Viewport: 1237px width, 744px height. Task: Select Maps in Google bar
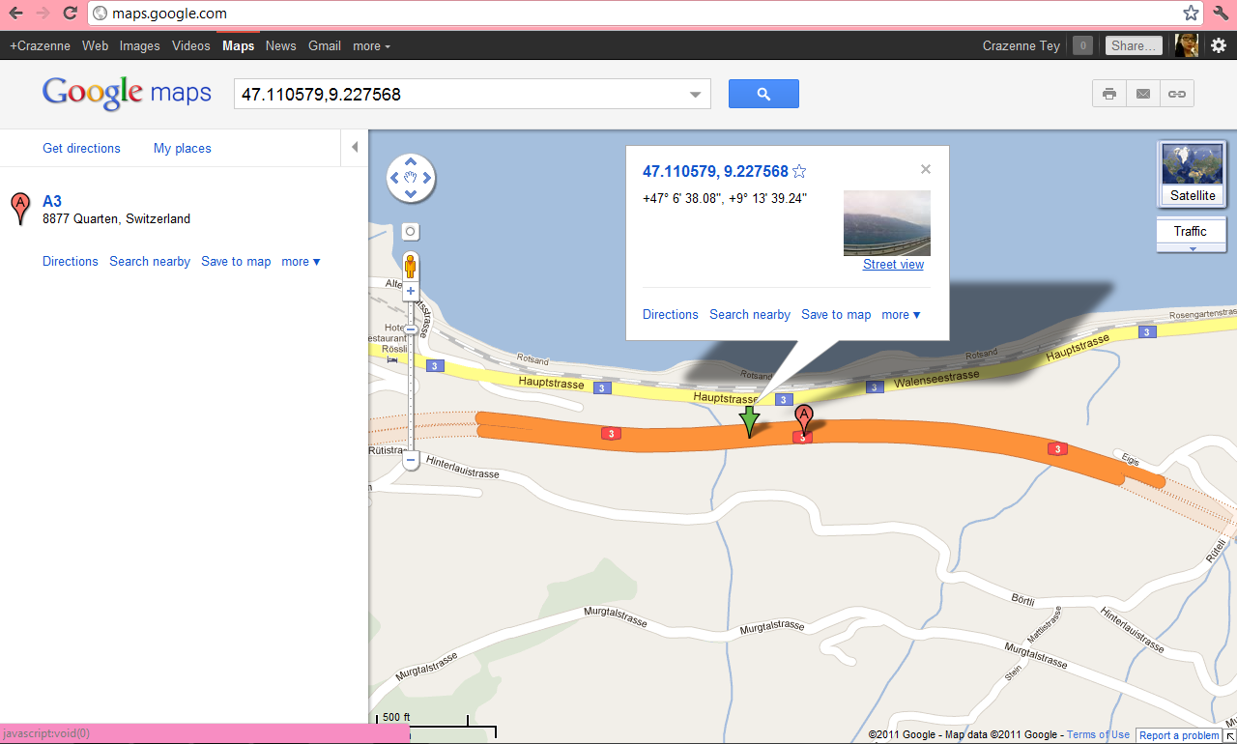(x=238, y=45)
